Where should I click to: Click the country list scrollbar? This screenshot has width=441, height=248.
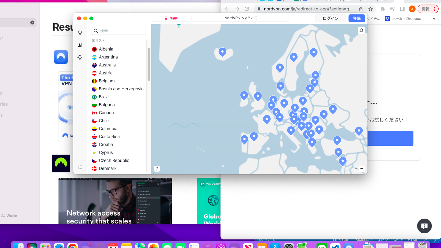click(x=149, y=64)
